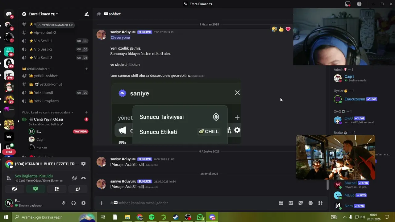395x222 pixels.
Task: Select user Furkan in voice channel list
Action: tap(41, 147)
